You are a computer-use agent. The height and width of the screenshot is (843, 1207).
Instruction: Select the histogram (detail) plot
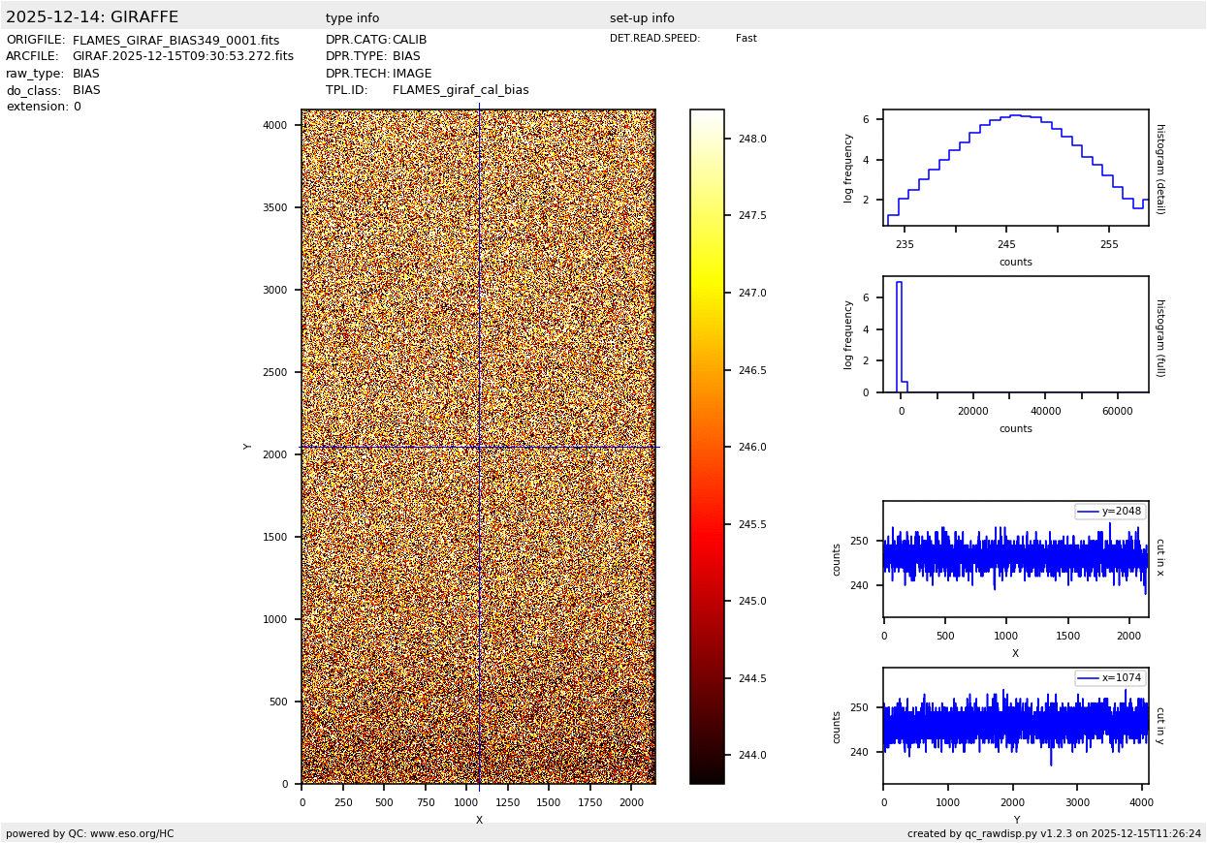click(x=1015, y=168)
